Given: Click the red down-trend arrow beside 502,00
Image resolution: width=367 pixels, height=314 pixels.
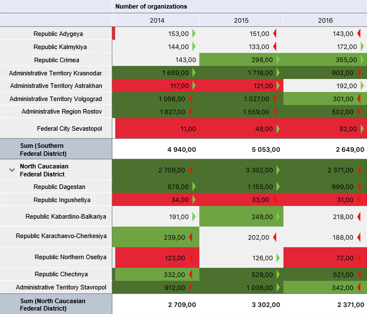Looking at the screenshot, I should (359, 112).
